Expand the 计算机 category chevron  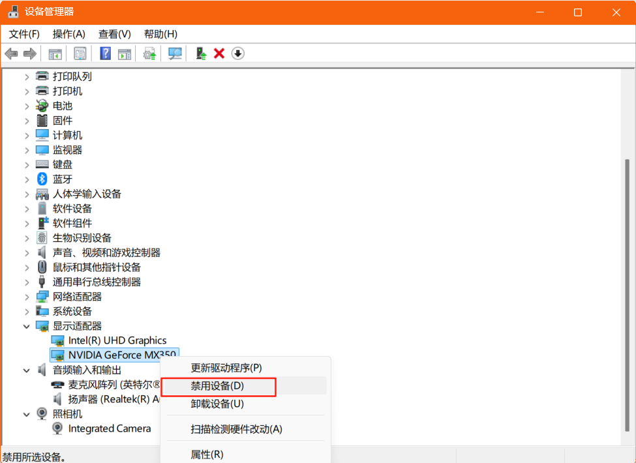[27, 136]
